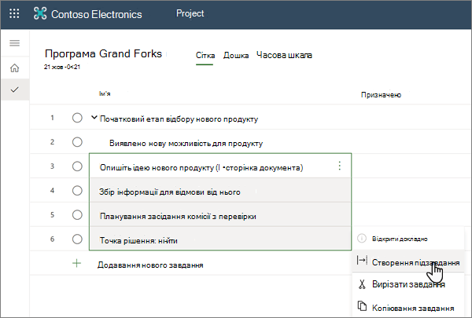Select the checkmark projects icon in sidebar
This screenshot has width=472, height=318.
click(x=15, y=90)
